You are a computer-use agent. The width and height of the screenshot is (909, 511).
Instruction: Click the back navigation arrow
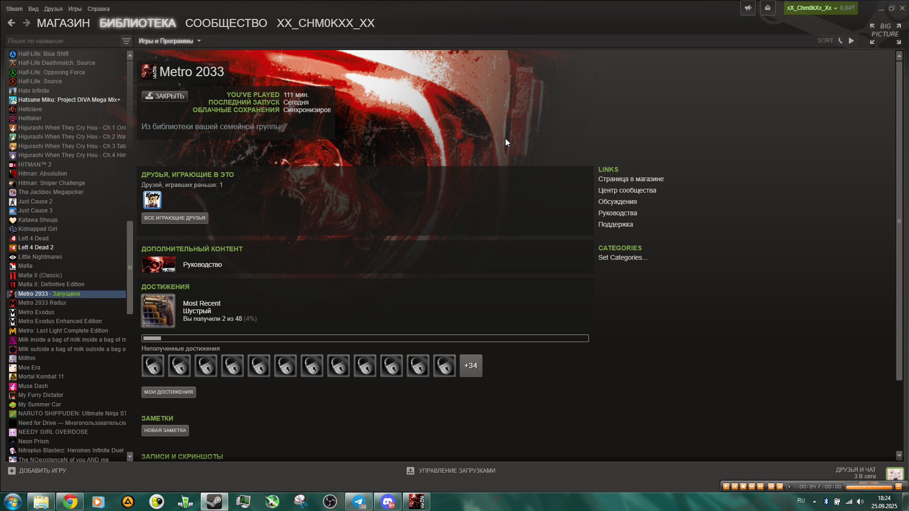[12, 23]
